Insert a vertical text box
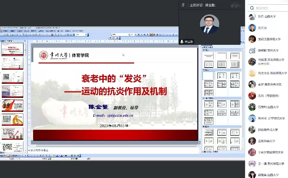 click(37, 156)
